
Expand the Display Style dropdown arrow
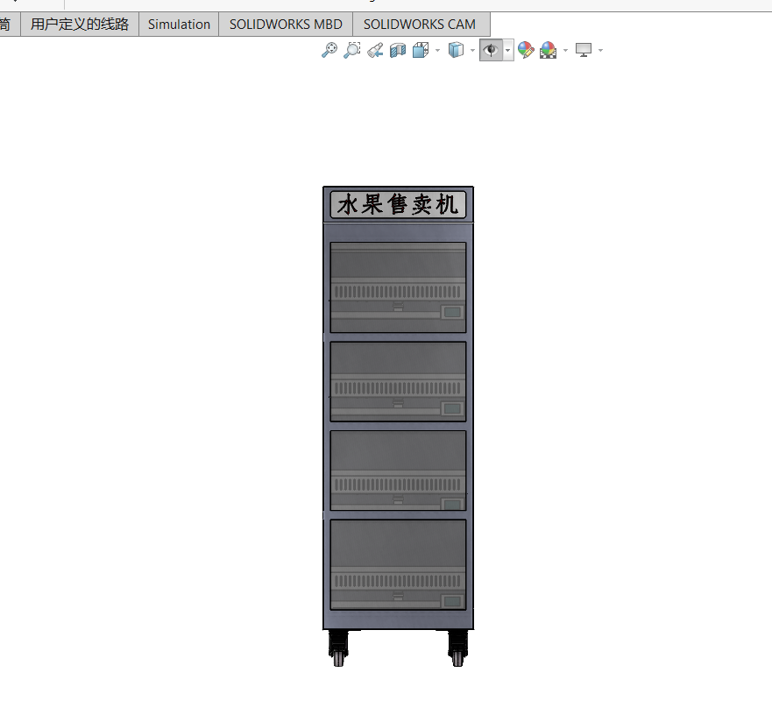click(472, 50)
